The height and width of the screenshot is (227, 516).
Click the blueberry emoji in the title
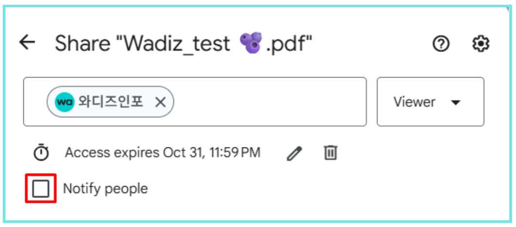[x=251, y=43]
